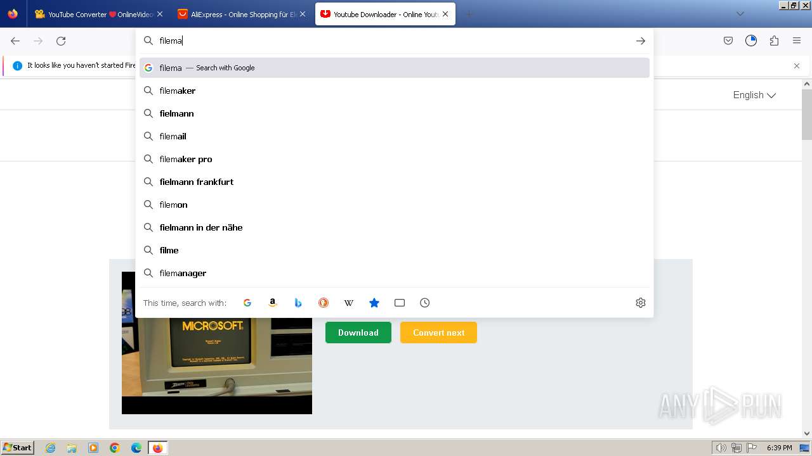Select suggestion 'fielmann frankfurt'

pyautogui.click(x=395, y=182)
